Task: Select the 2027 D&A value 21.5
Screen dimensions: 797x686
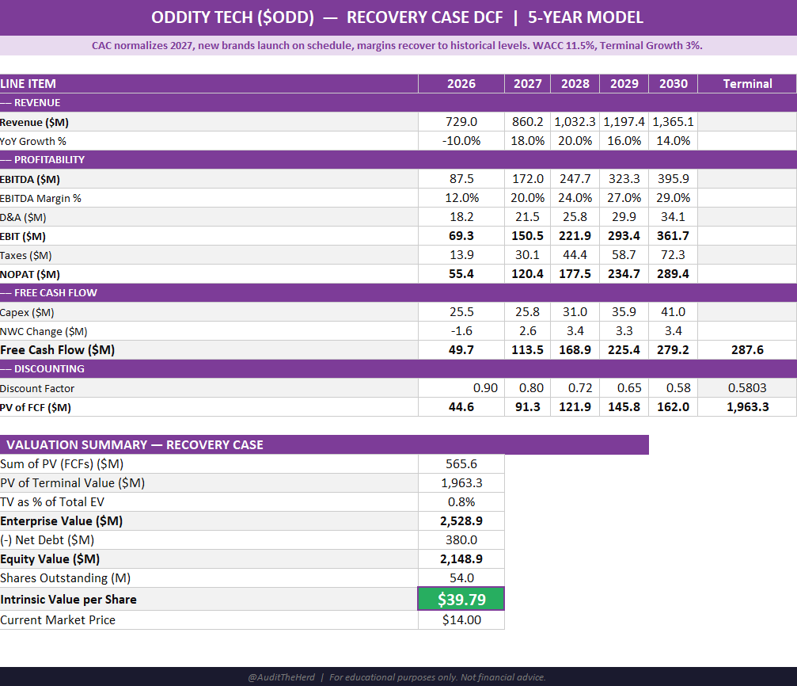Action: [527, 217]
